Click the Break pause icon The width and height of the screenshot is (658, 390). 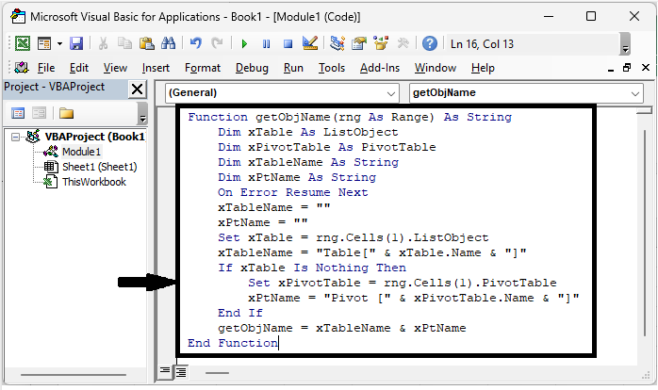(266, 43)
